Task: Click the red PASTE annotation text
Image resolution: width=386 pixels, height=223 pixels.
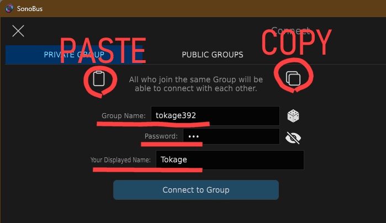Action: click(x=103, y=50)
